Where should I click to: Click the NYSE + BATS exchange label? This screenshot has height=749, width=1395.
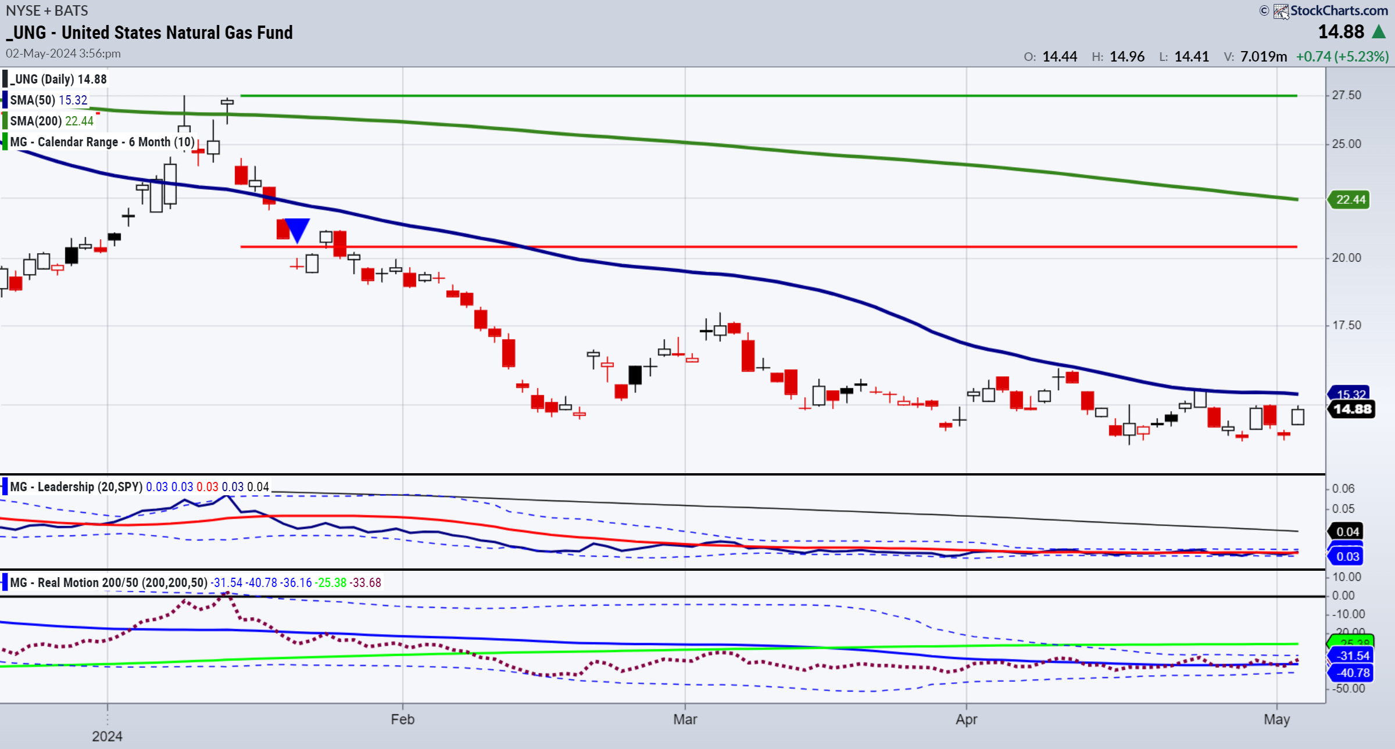(x=47, y=10)
